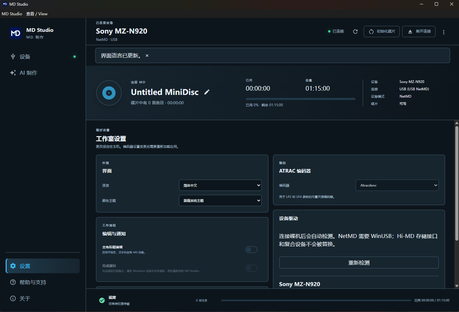Open the 语言 dropdown showing 简体中文
This screenshot has height=312, width=459.
(220, 185)
